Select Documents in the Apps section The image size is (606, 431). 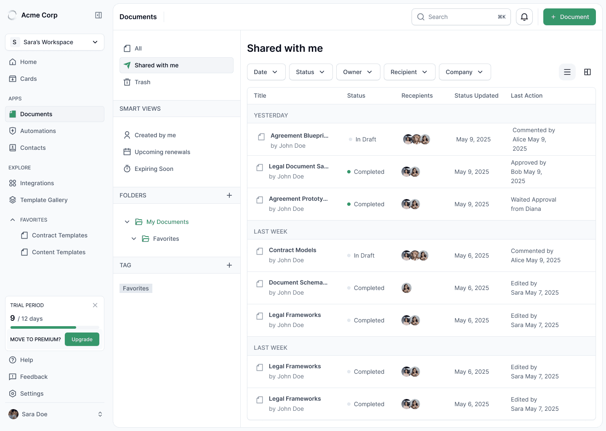pos(55,114)
